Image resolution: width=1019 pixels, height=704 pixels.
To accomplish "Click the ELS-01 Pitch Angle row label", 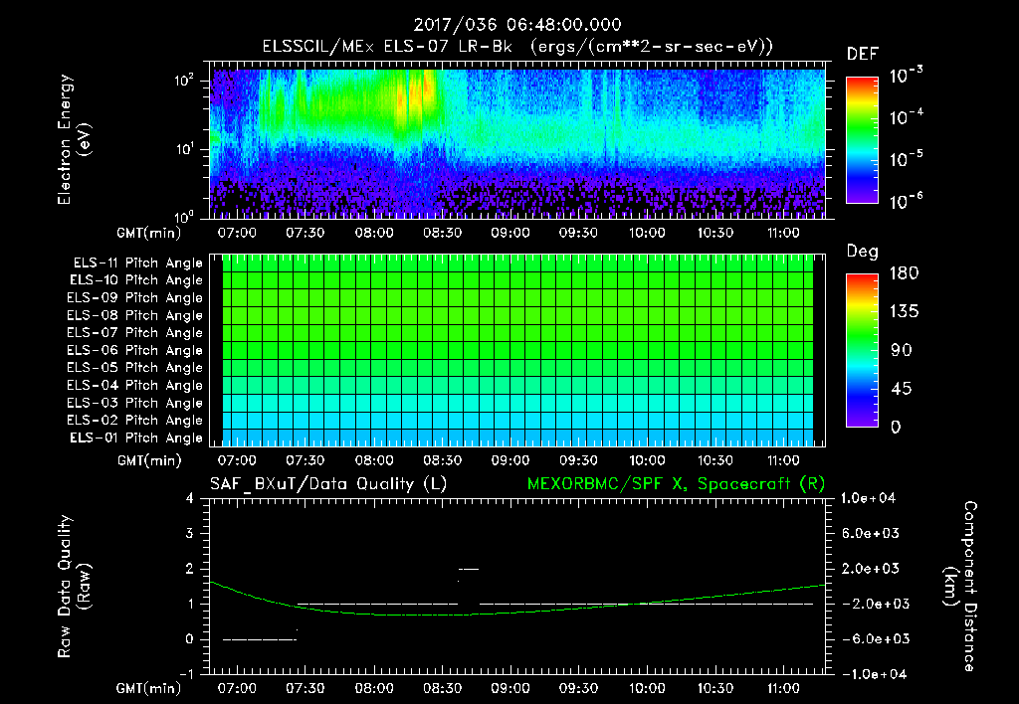I will (136, 438).
